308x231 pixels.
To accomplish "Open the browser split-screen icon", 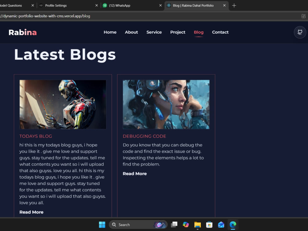I will (303, 16).
